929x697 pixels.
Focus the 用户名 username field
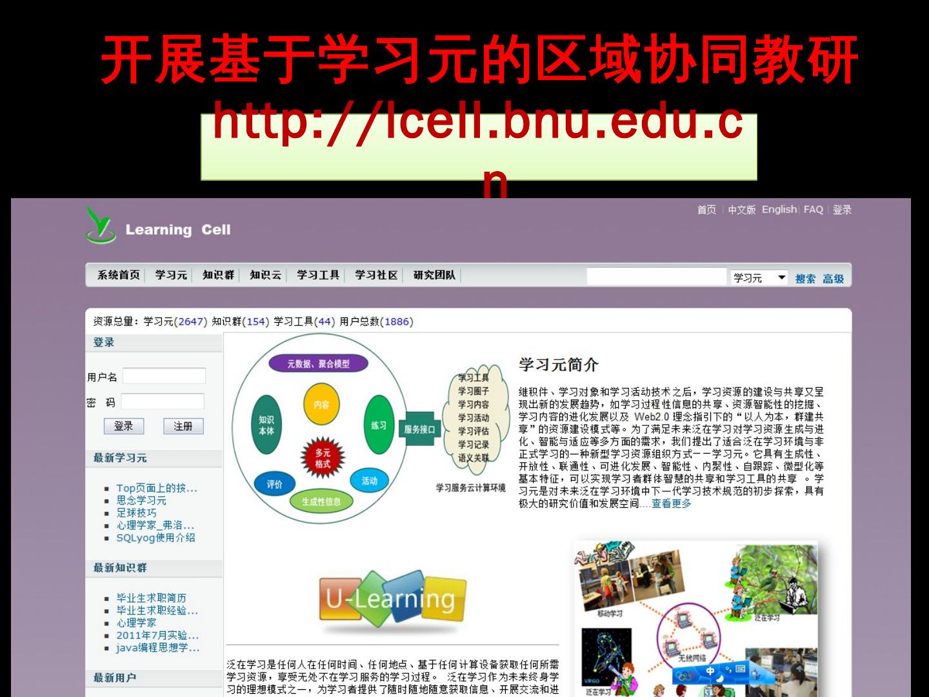pos(165,376)
